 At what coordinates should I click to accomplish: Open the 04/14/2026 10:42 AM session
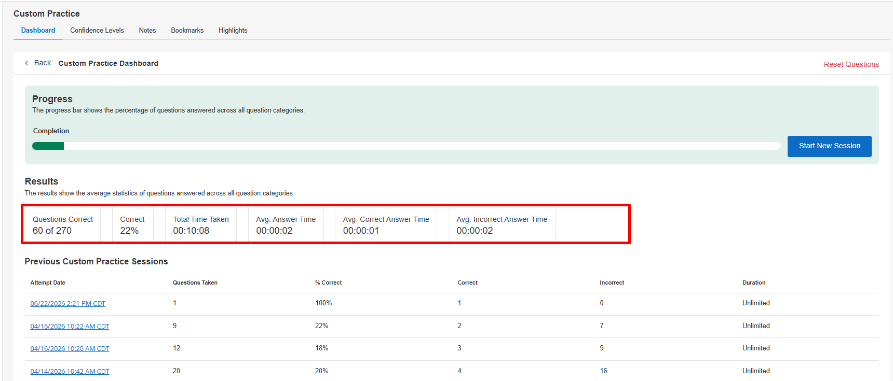(70, 372)
